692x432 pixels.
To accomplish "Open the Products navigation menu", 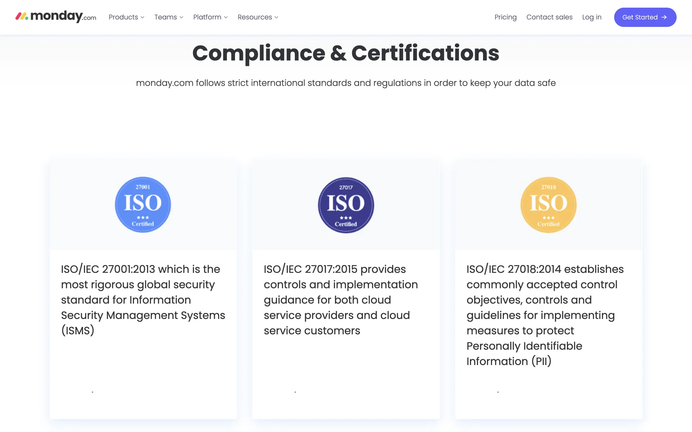I will (123, 17).
